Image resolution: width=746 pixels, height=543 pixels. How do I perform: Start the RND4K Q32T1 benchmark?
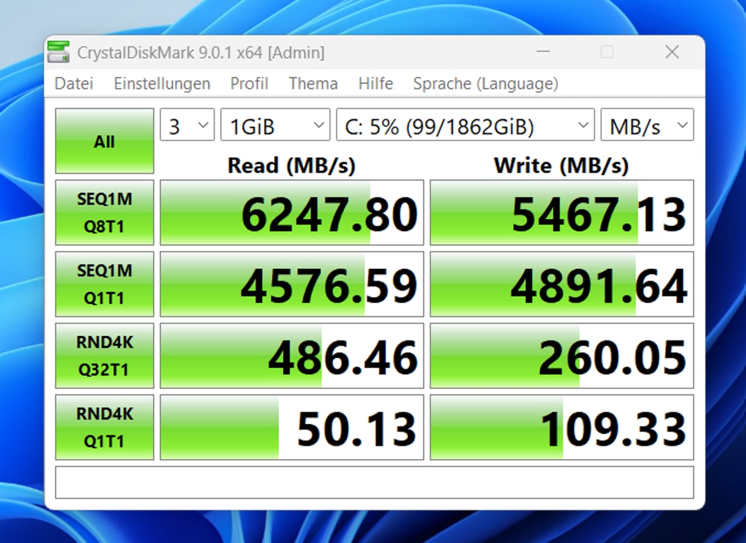(x=104, y=355)
